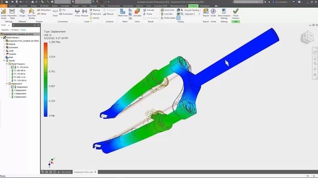The image size is (318, 178).
Task: Click the displacement color bar legend
Action: 46,80
